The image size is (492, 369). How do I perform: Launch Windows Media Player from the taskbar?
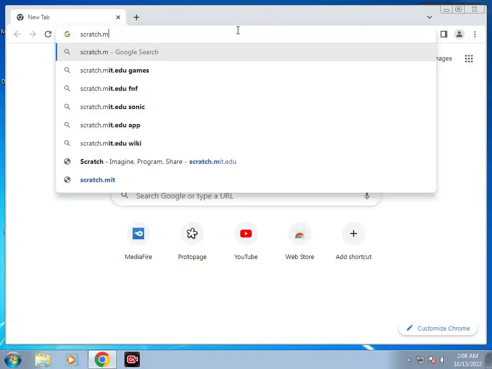point(72,359)
